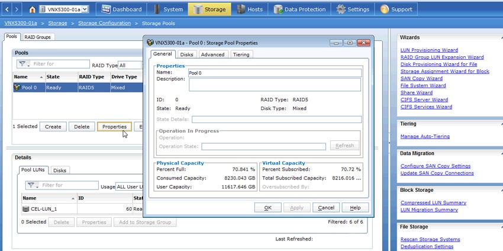503x251 pixels.
Task: Open the Compressed LUN Summary link
Action: pos(433,202)
